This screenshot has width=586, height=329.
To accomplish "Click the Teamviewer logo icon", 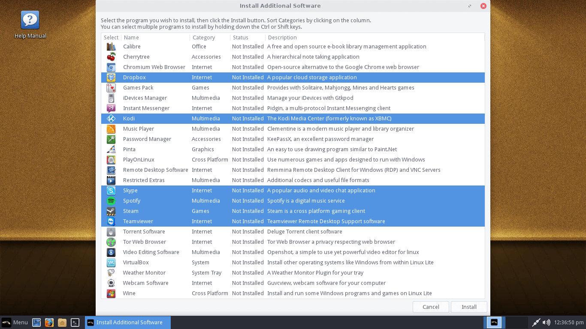I will tap(111, 221).
